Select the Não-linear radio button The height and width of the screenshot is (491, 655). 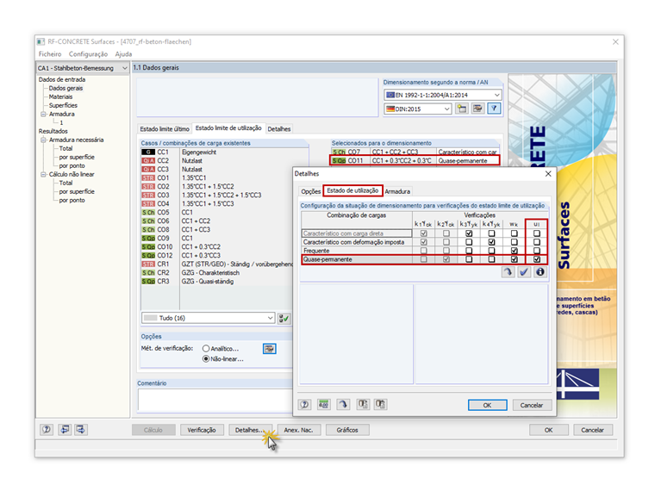(206, 358)
